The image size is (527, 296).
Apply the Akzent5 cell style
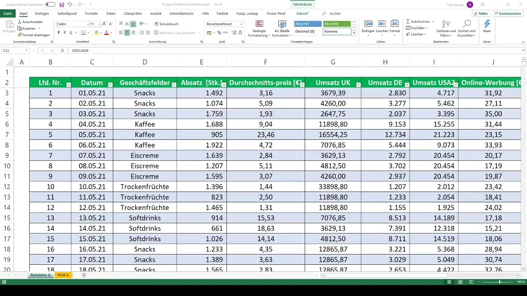pyautogui.click(x=308, y=24)
